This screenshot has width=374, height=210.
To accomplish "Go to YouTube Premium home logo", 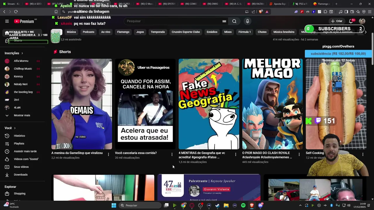I will point(24,21).
